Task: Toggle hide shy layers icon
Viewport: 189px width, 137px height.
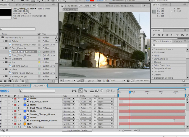Action: point(92,91)
